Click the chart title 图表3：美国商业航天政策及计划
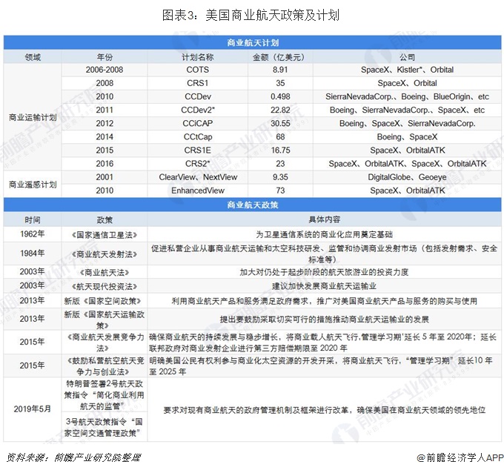This screenshot has height=473, width=504. coord(252,15)
